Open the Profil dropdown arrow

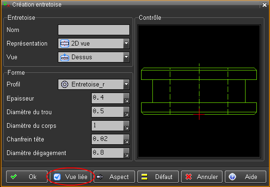tap(127, 84)
